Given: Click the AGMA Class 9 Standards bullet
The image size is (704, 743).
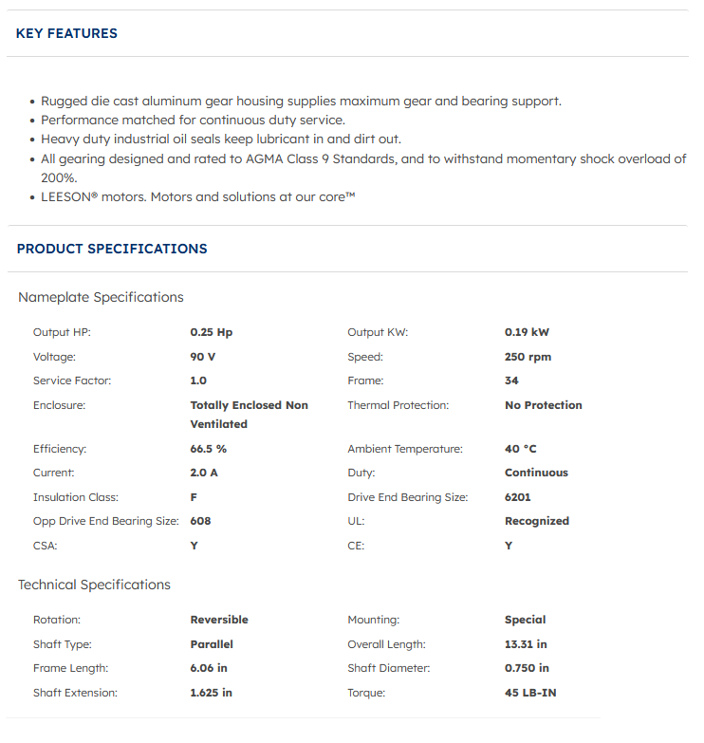Looking at the screenshot, I should pos(362,159).
